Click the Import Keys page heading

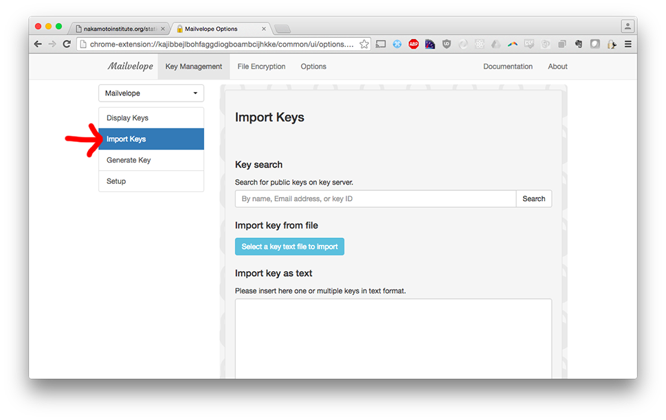click(269, 117)
